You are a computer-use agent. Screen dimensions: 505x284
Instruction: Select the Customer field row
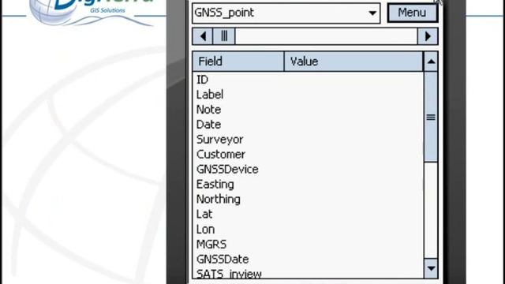click(309, 155)
